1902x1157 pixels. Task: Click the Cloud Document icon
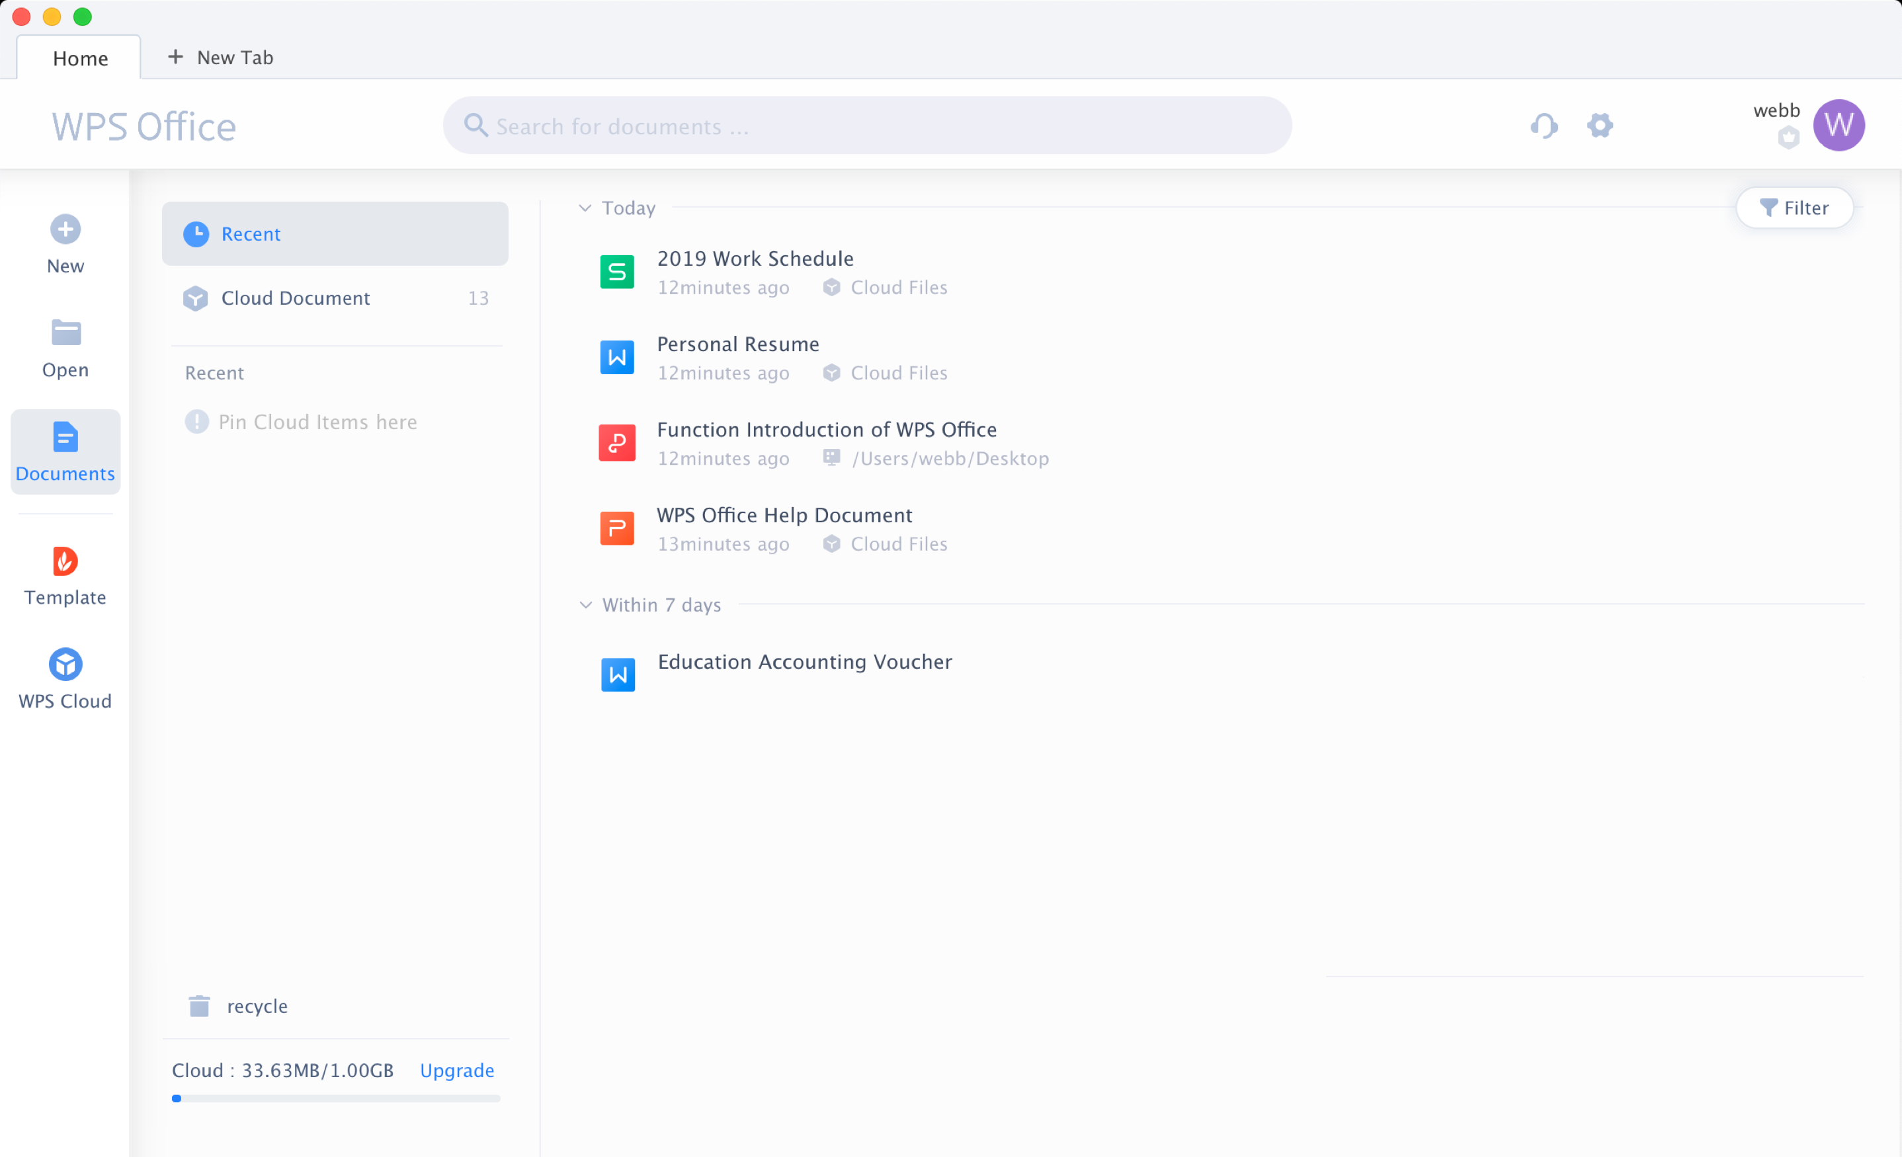(x=194, y=298)
